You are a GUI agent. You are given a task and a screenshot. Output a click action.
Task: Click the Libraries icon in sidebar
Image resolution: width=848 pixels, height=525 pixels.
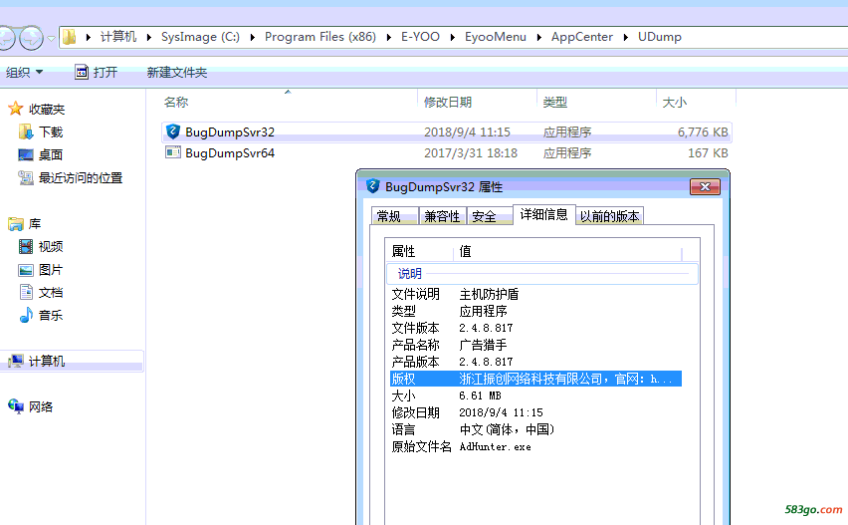(x=16, y=223)
